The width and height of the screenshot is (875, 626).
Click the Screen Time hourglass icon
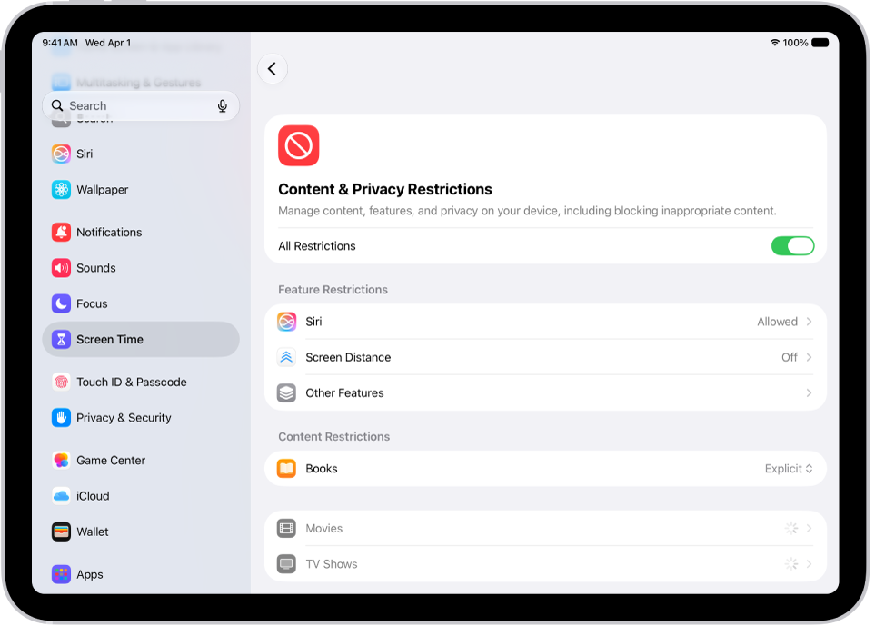(62, 339)
